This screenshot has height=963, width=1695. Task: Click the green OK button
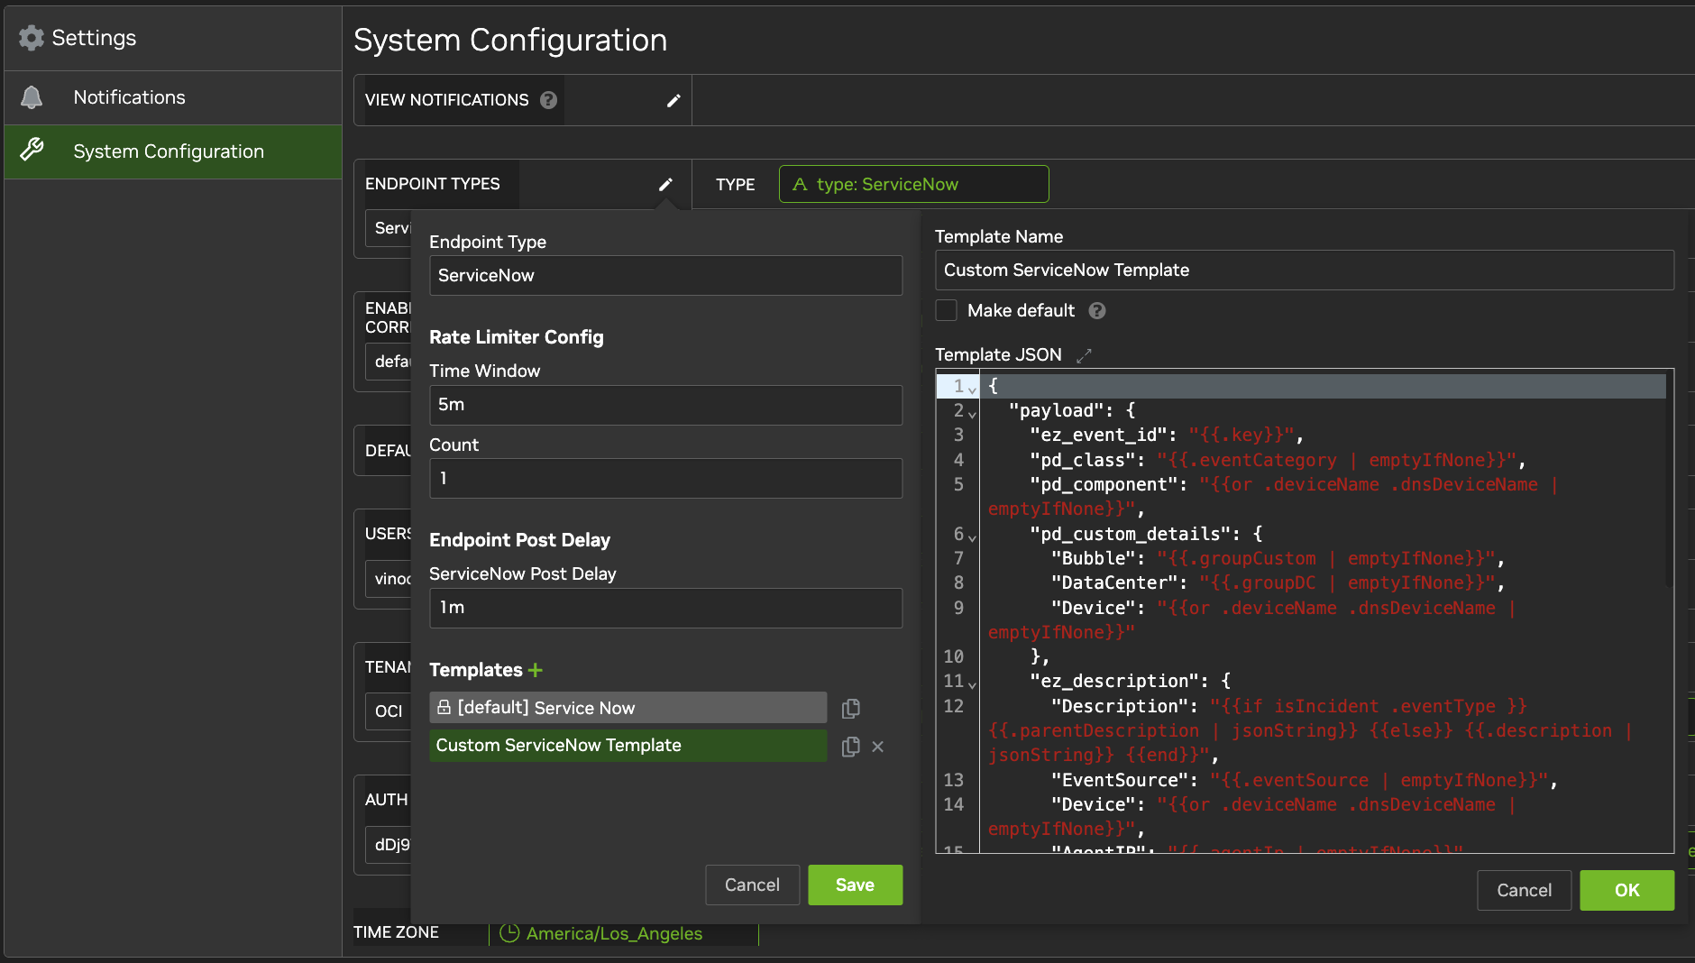point(1626,890)
